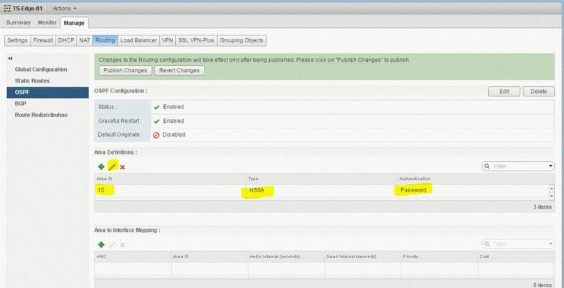
Task: Collapse the left navigation pane
Action: 10,58
